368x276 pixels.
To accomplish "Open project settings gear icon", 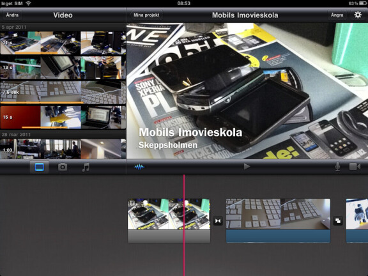I will [357, 15].
